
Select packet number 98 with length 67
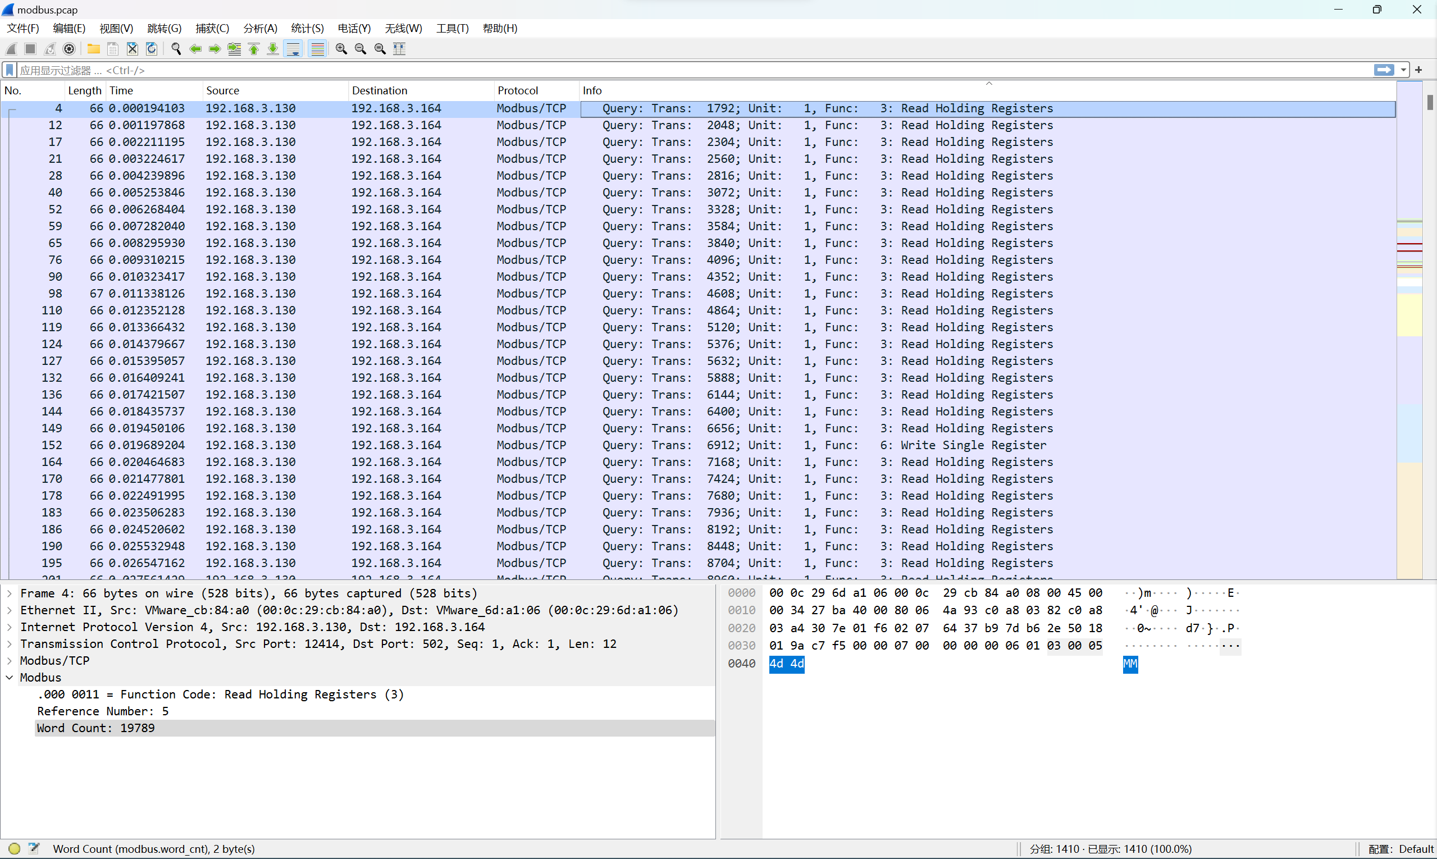(x=698, y=294)
